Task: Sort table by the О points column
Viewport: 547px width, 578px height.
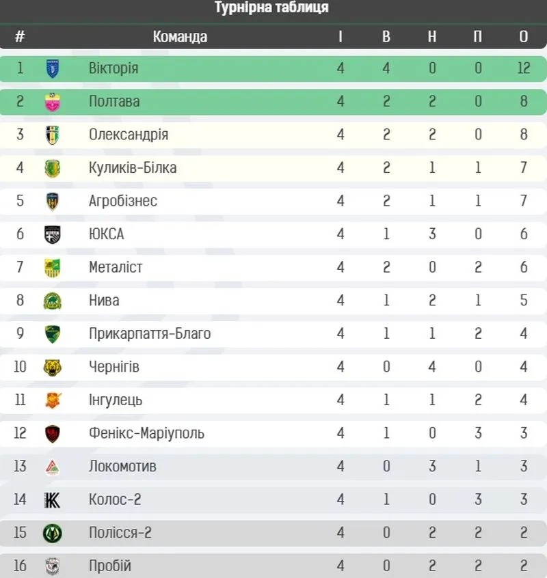Action: pos(523,36)
